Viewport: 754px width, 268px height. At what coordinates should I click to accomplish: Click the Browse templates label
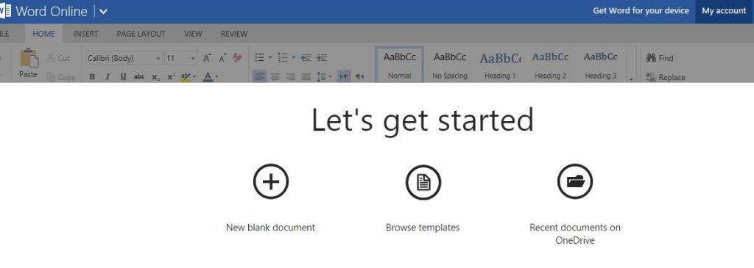tap(423, 227)
